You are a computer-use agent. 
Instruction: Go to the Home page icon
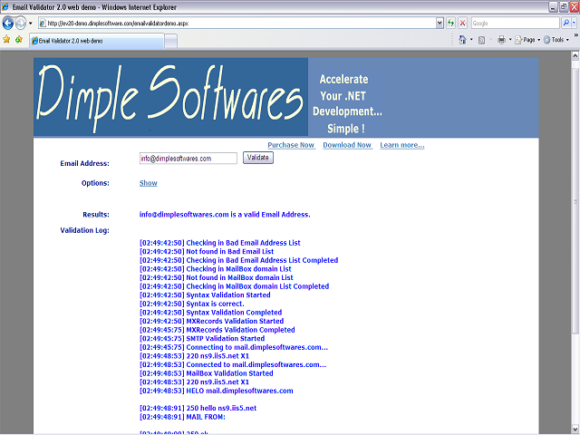pyautogui.click(x=462, y=40)
